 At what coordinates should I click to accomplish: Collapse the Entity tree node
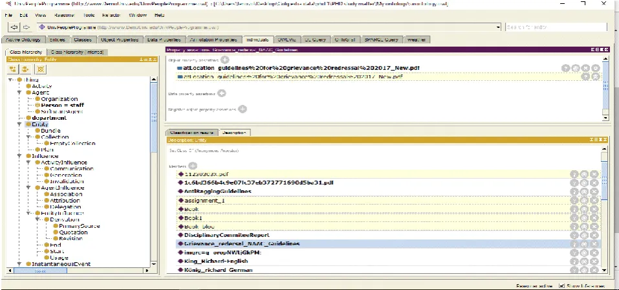click(19, 124)
